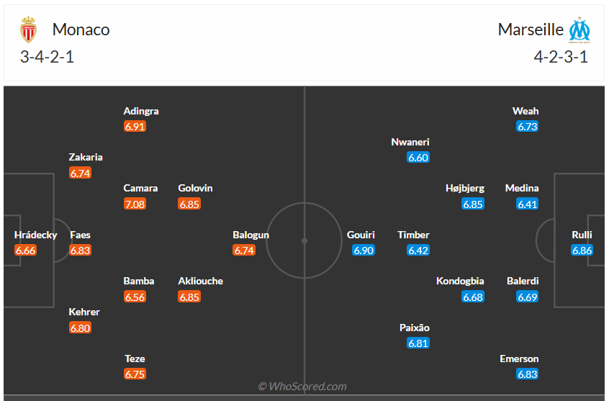The image size is (609, 401).
Task: Select Monaco goalkeeper Hrádecky
Action: (35, 235)
